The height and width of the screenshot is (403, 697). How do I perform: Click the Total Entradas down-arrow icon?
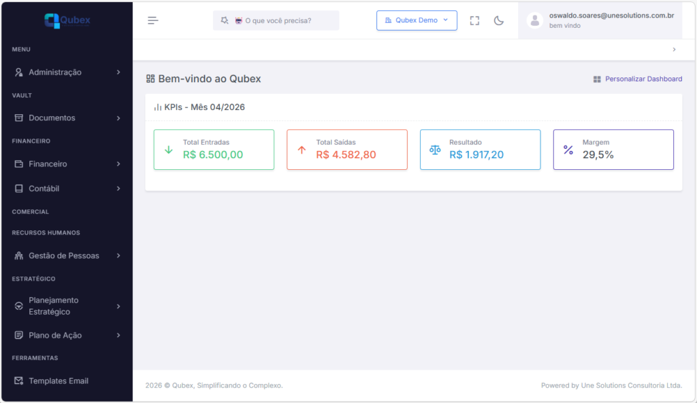(x=169, y=150)
